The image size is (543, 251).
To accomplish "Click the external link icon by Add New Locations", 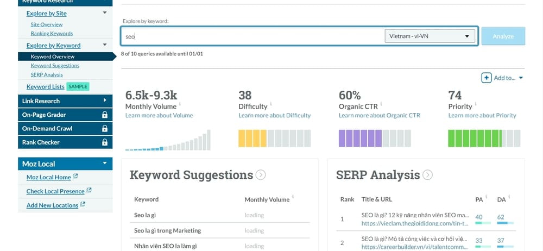I will 83,204.
